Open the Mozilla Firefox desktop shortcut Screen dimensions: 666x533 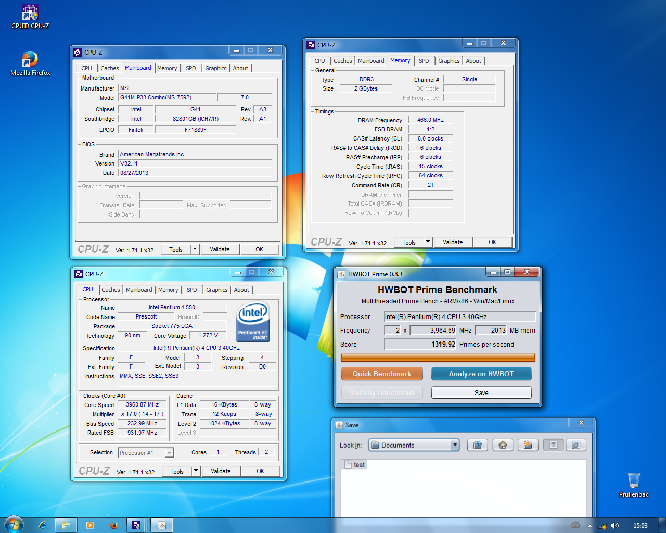[30, 64]
